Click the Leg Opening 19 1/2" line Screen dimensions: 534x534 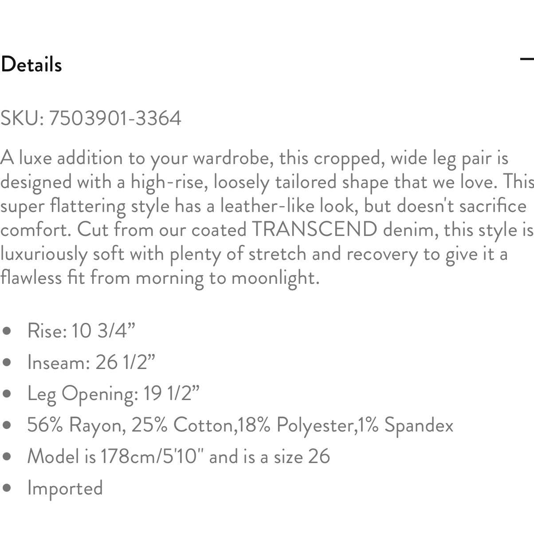[x=113, y=393]
